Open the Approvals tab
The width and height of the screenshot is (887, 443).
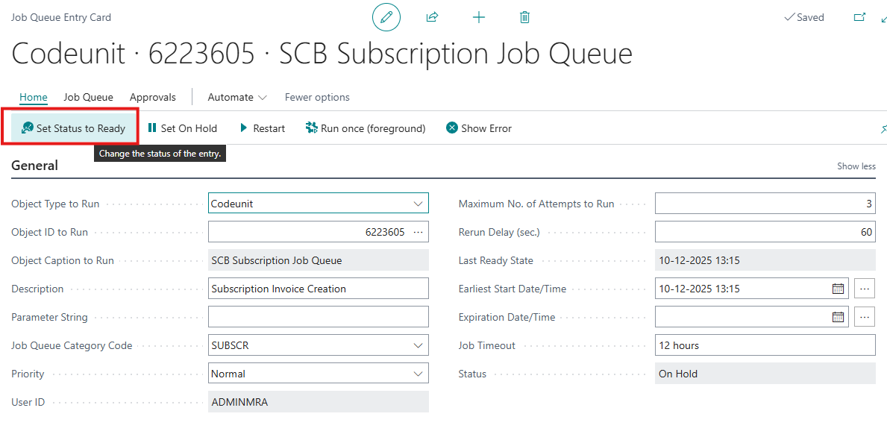153,97
